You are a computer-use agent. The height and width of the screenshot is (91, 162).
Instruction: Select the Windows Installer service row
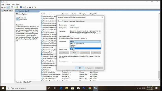coord(48,18)
